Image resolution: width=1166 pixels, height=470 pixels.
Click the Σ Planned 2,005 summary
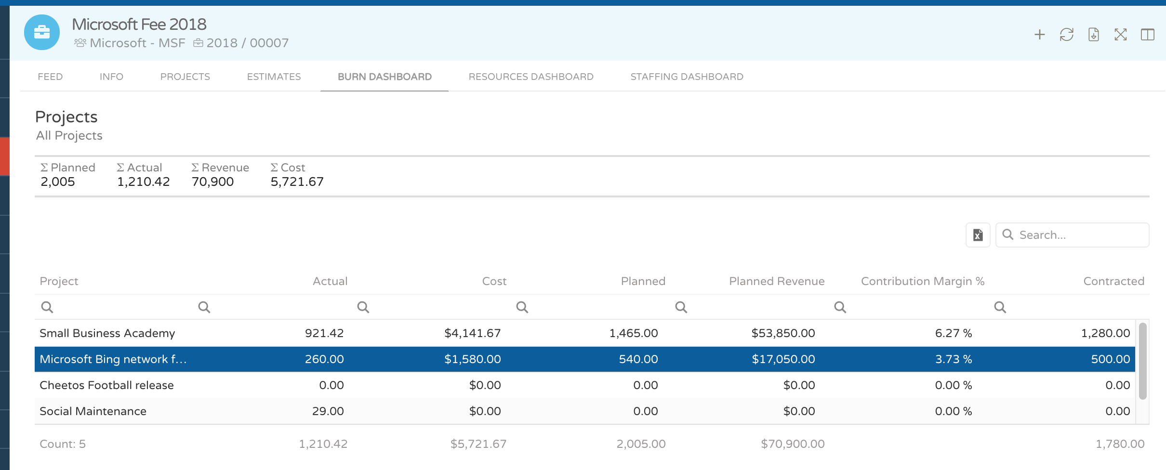click(68, 175)
